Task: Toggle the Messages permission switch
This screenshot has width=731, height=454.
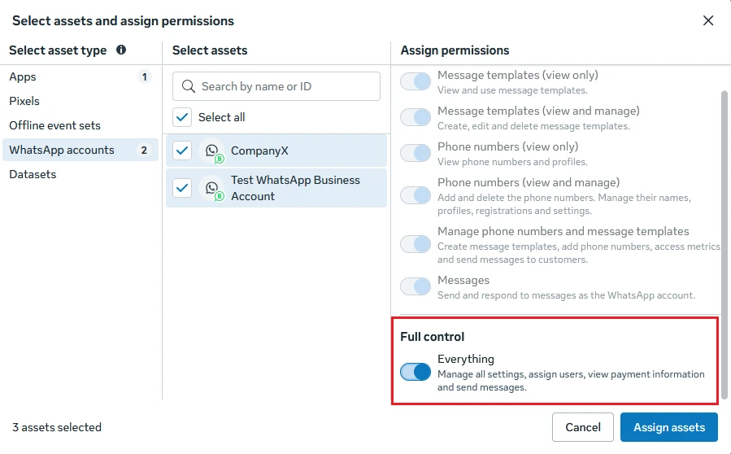Action: click(416, 286)
